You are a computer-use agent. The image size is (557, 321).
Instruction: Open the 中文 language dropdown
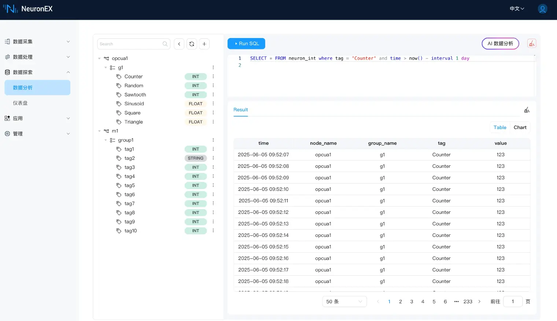[x=517, y=9]
